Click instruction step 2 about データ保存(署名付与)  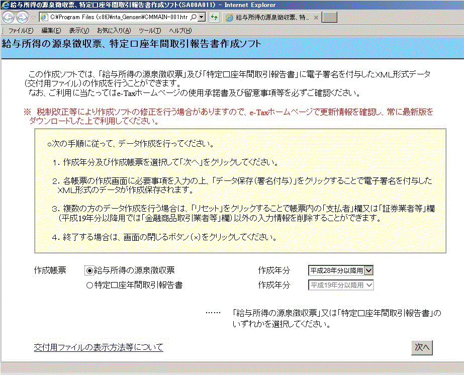click(x=242, y=185)
